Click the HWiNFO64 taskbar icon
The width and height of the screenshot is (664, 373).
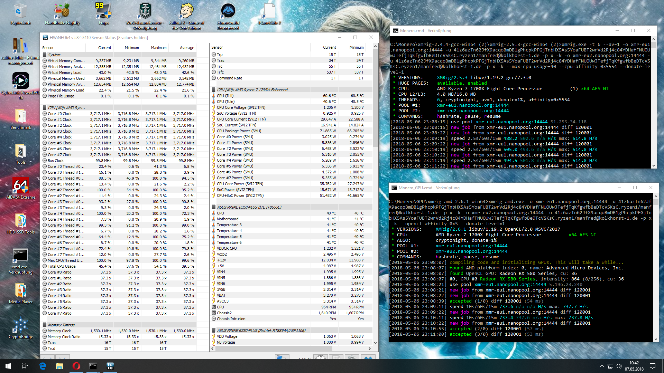[x=110, y=366]
